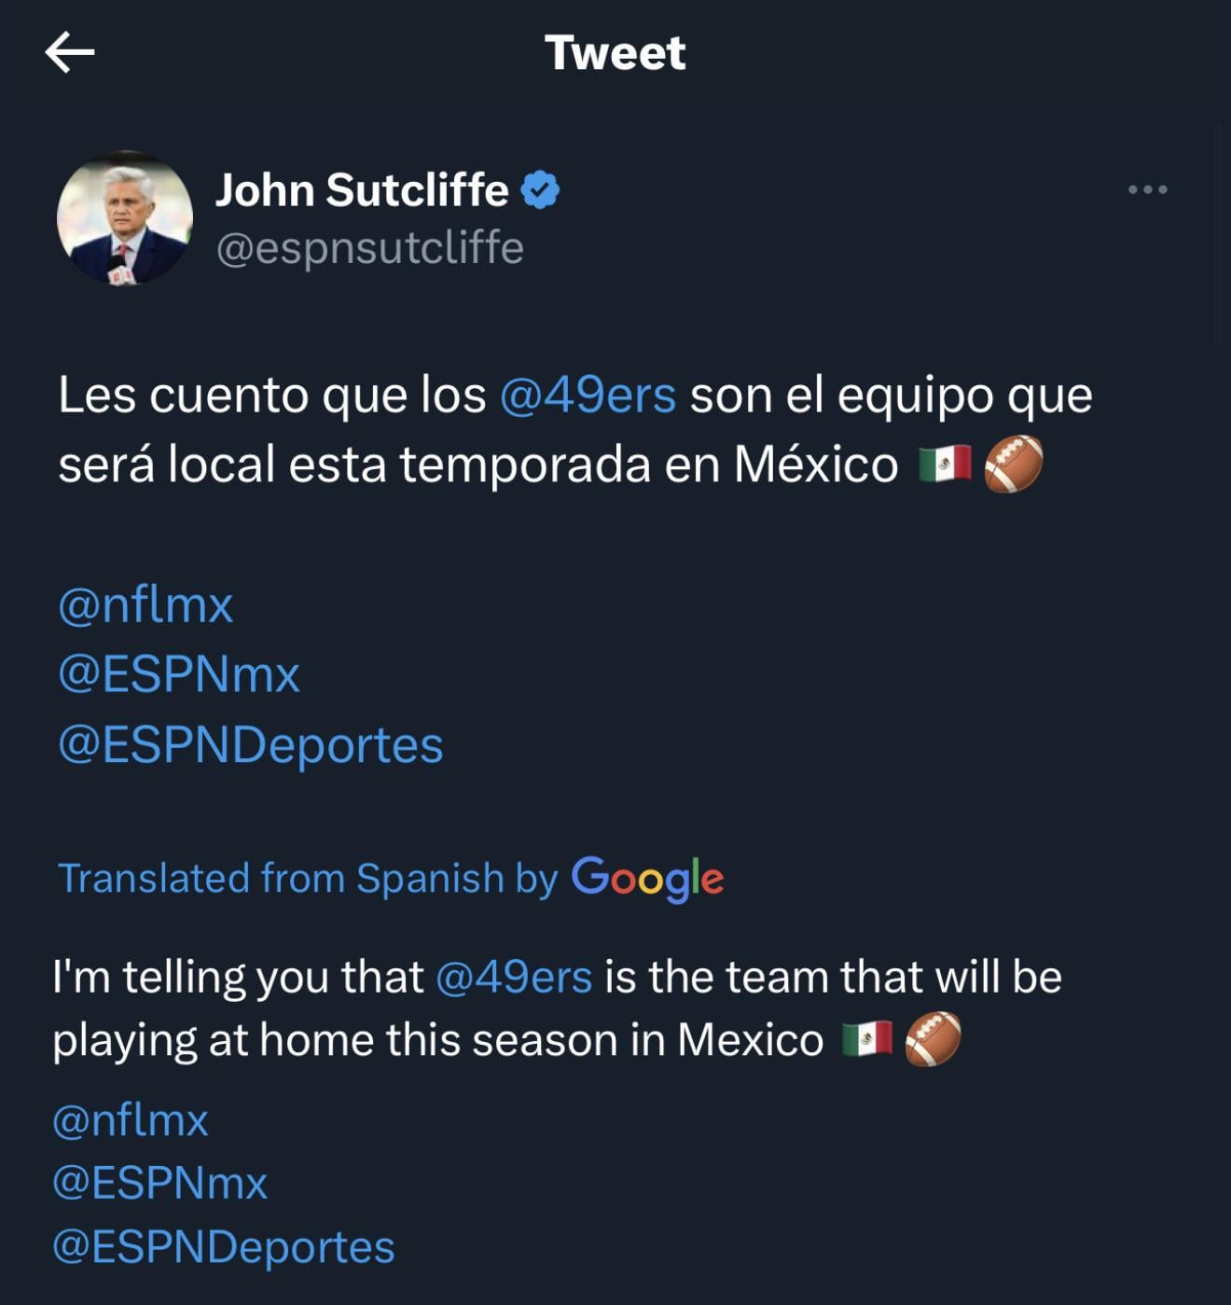Go back using the left arrow
1231x1305 pixels.
tap(70, 52)
